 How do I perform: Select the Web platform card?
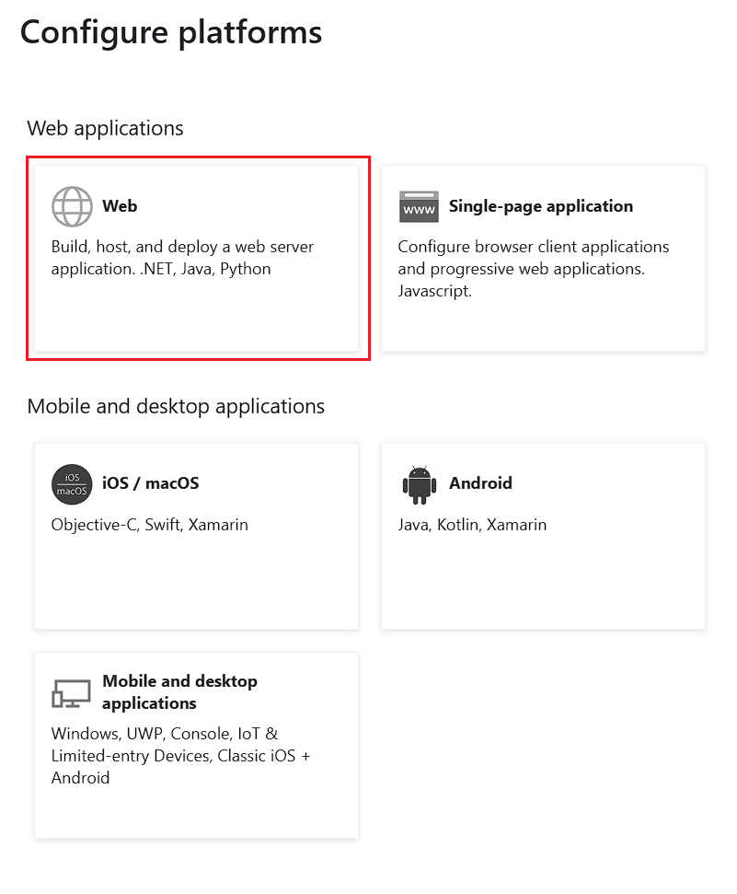click(x=197, y=259)
